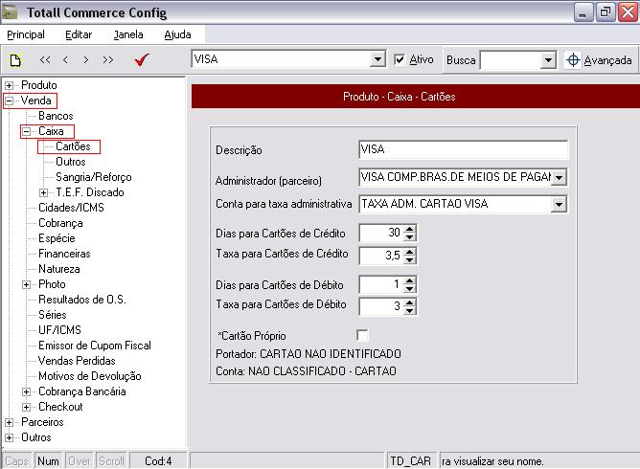Go to previous record with < button
This screenshot has width=640, height=469.
65,60
